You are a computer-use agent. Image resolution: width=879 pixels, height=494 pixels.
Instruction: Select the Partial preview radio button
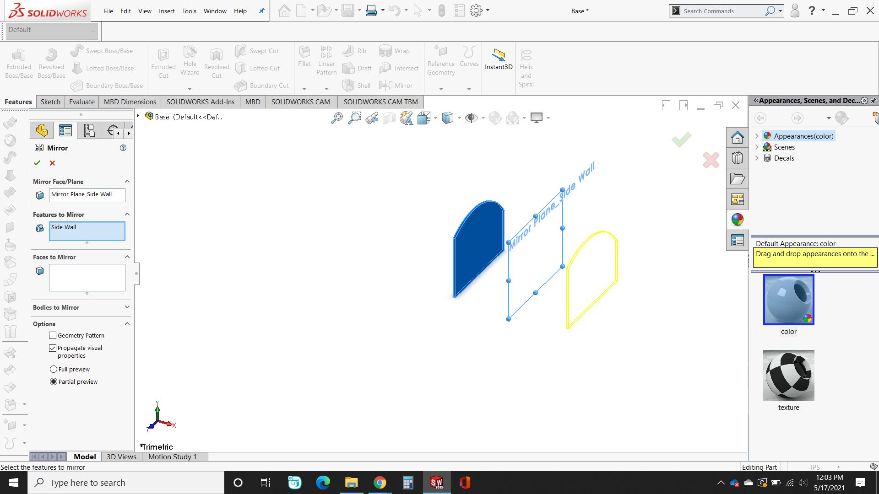(x=54, y=381)
